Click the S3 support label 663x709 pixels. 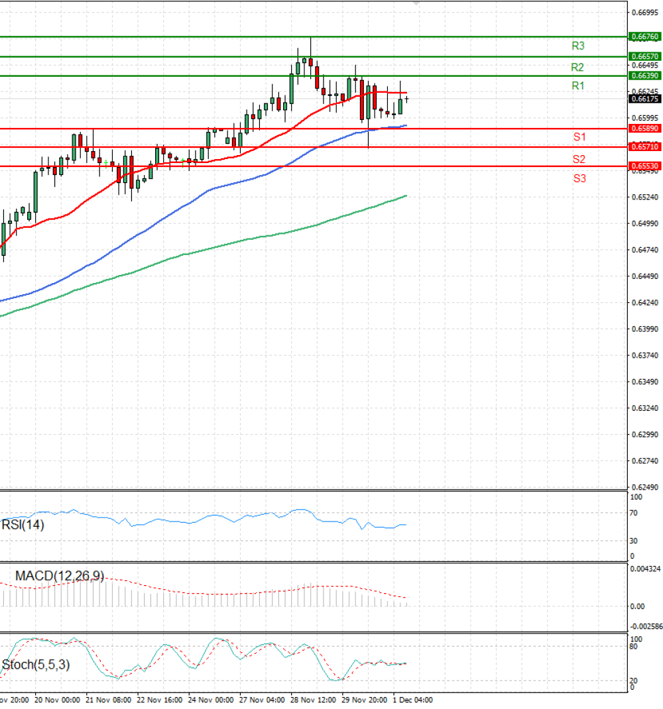point(579,179)
